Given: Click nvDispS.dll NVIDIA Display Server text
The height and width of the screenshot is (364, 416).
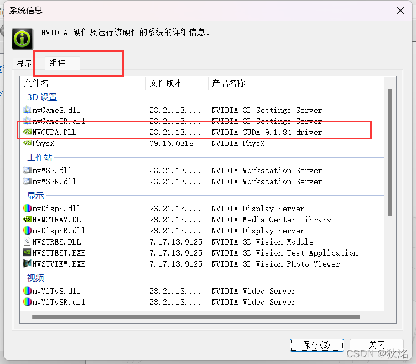Looking at the screenshot, I should (258, 208).
